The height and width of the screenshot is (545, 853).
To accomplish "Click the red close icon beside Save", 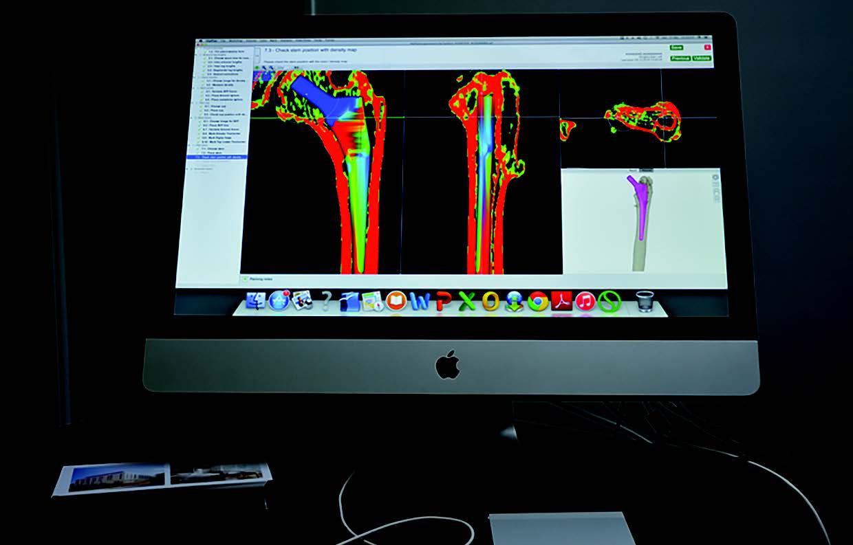I will click(706, 48).
